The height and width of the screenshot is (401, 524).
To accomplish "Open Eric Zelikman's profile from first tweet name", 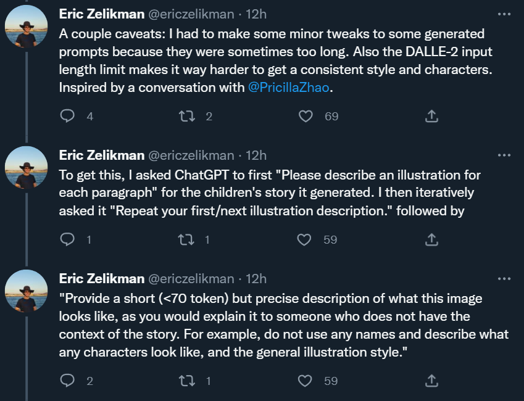I will pyautogui.click(x=101, y=14).
